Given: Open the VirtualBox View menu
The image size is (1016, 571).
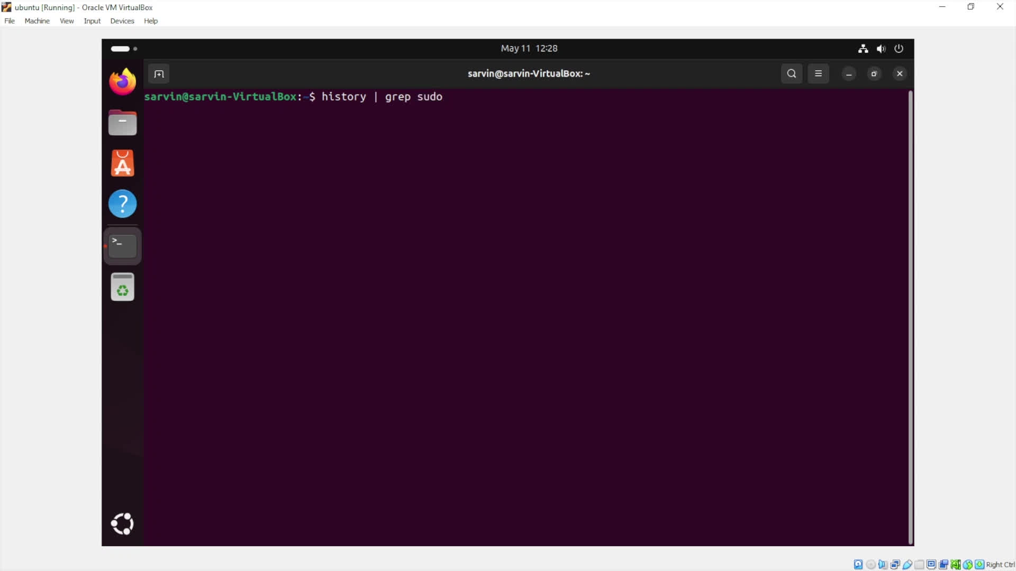Looking at the screenshot, I should [67, 21].
